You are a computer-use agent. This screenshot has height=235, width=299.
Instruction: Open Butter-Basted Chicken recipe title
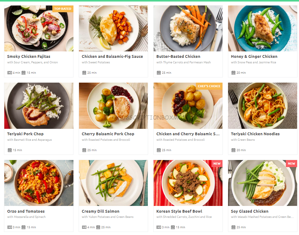178,56
